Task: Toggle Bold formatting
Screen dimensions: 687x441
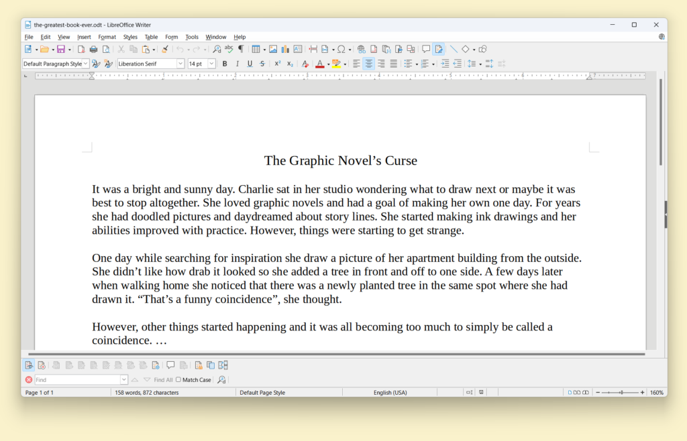Action: 225,64
